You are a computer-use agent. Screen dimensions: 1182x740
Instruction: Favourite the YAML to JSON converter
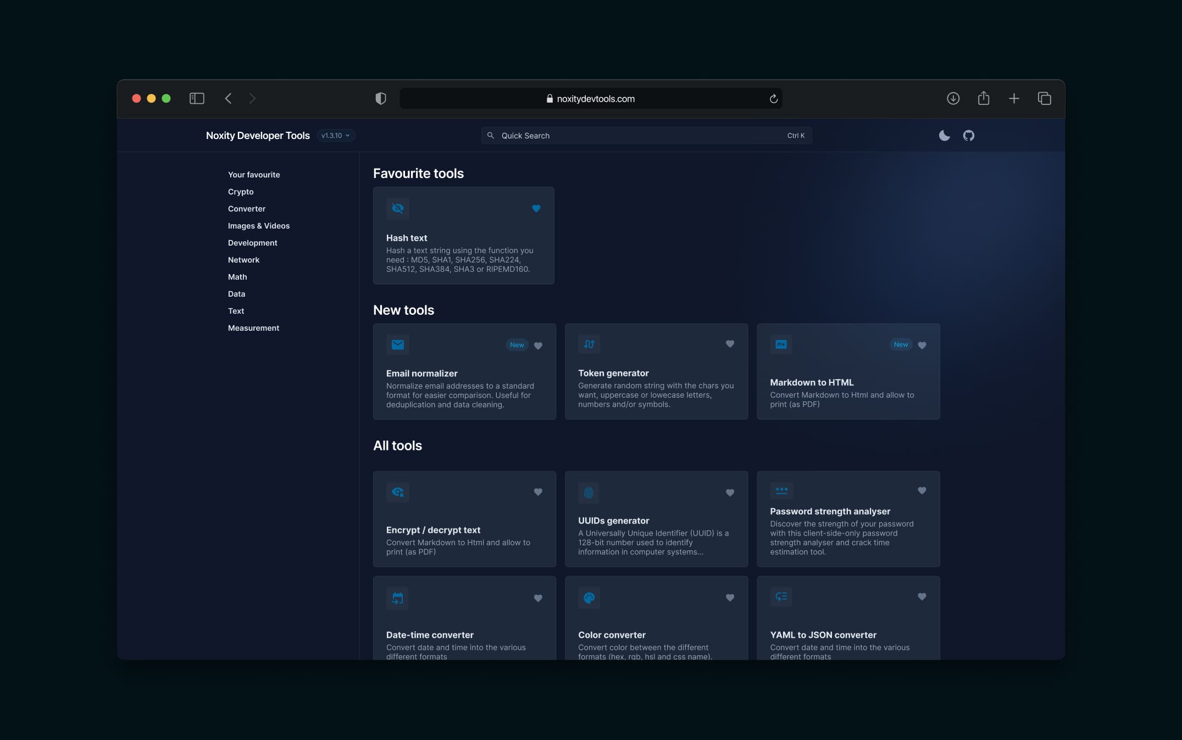[922, 596]
